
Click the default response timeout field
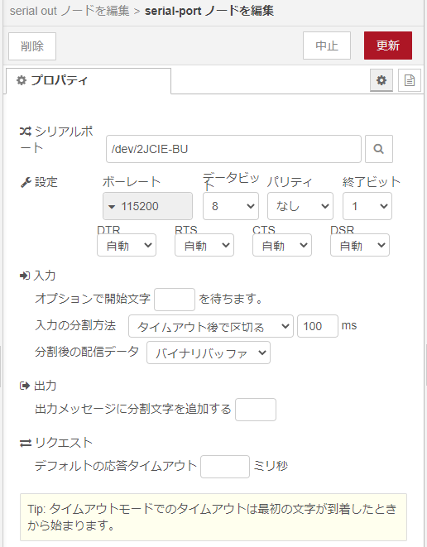click(x=225, y=467)
